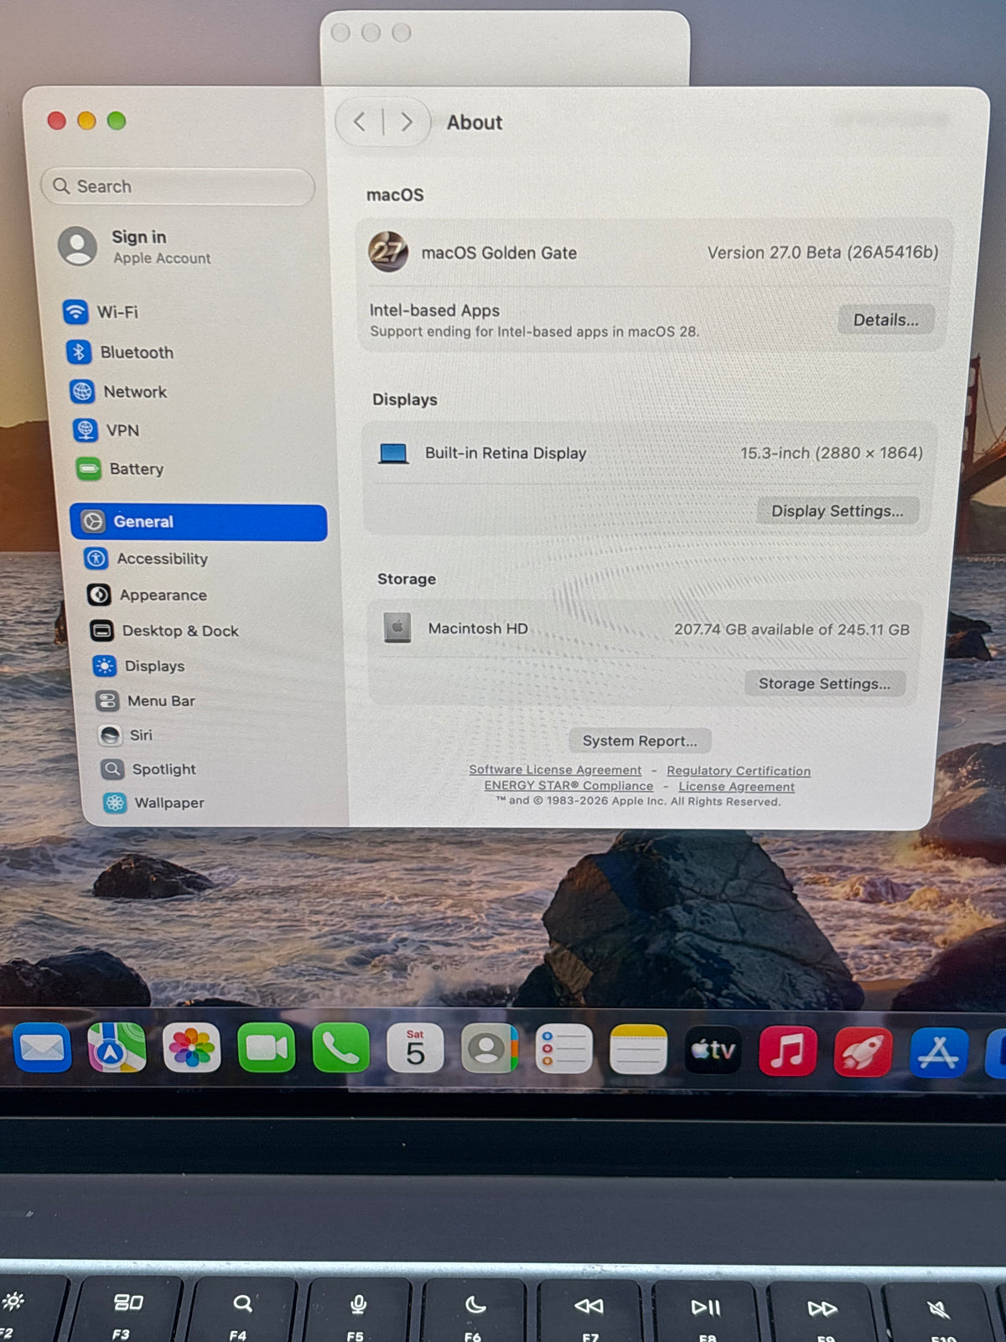Click the 15.3-inch resolution text
The image size is (1006, 1342).
click(x=831, y=453)
